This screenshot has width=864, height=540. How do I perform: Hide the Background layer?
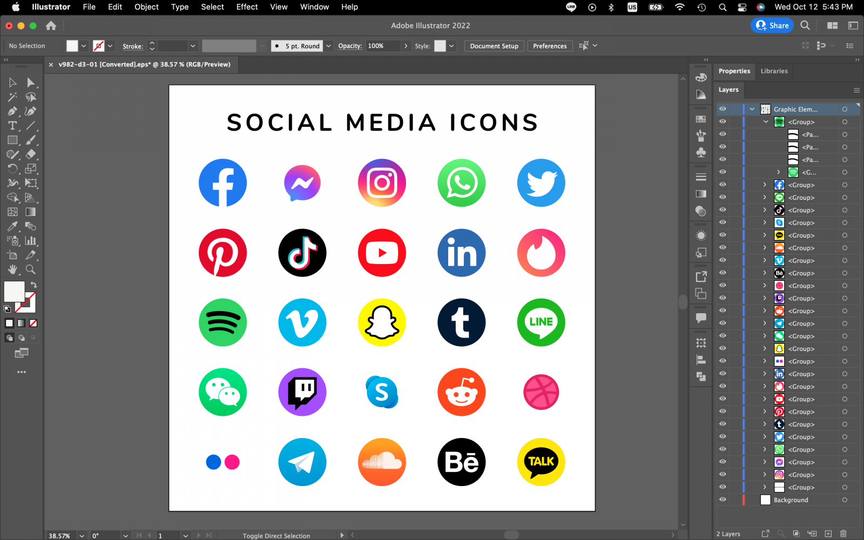(723, 500)
